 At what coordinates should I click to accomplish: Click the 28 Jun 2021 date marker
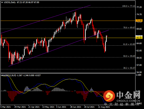point(76,107)
